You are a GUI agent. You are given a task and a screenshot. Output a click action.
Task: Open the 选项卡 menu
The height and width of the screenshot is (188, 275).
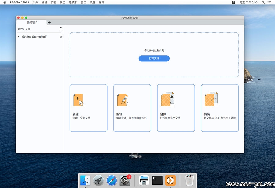point(73,2)
